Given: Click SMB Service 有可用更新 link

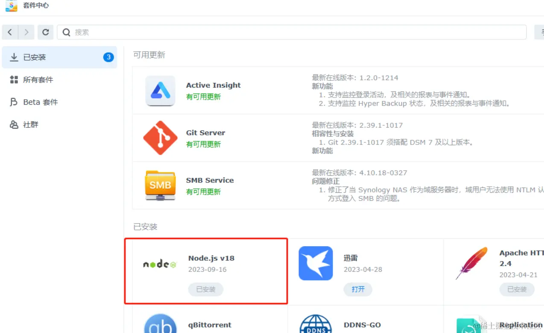Looking at the screenshot, I should coord(203,192).
